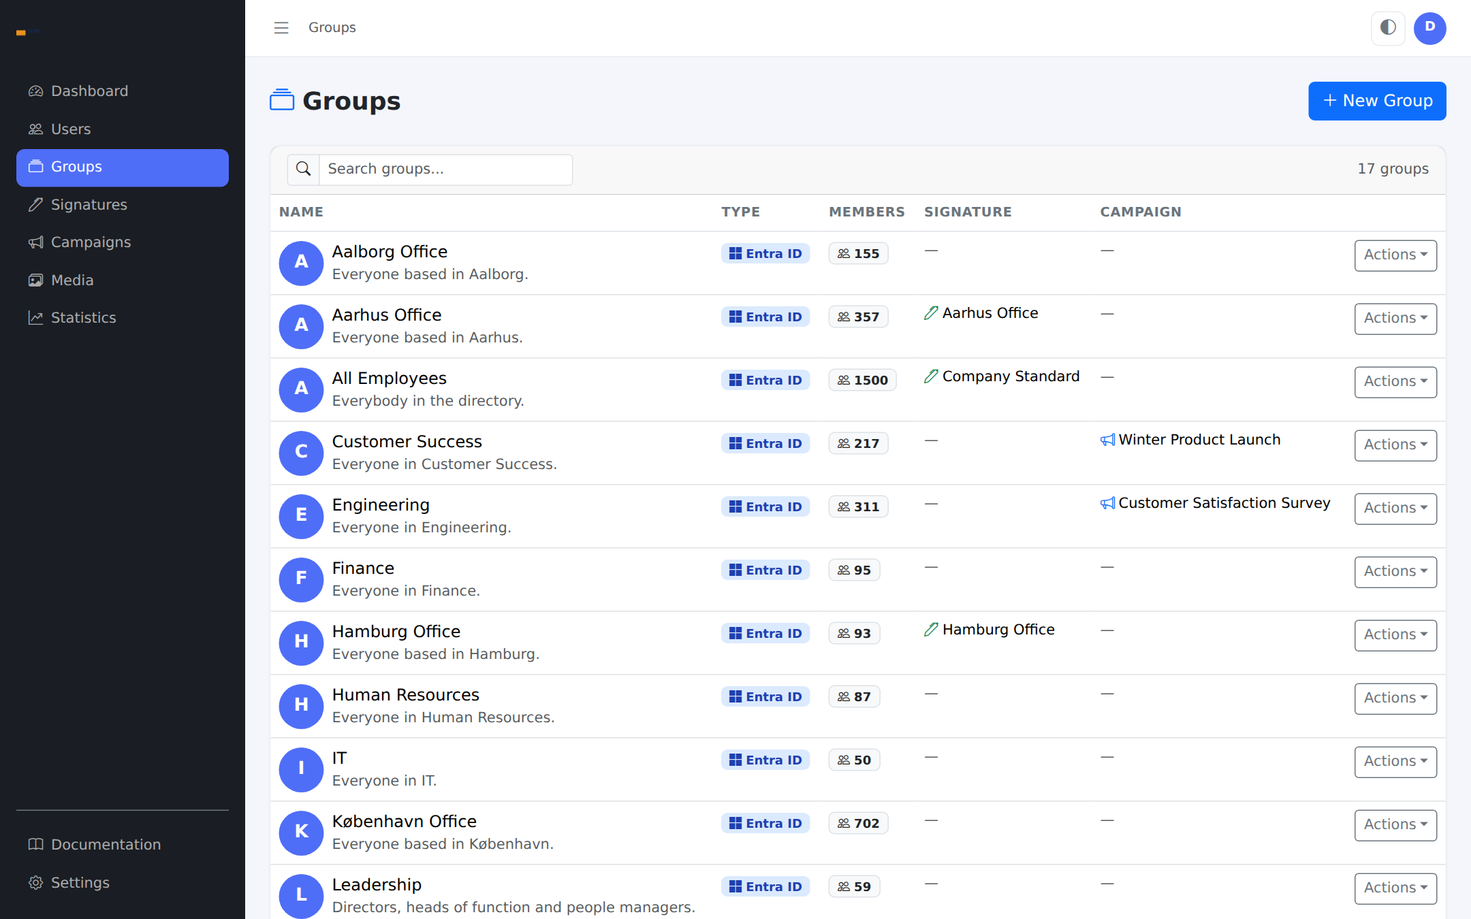Open Actions dropdown for København Office

[1395, 825]
